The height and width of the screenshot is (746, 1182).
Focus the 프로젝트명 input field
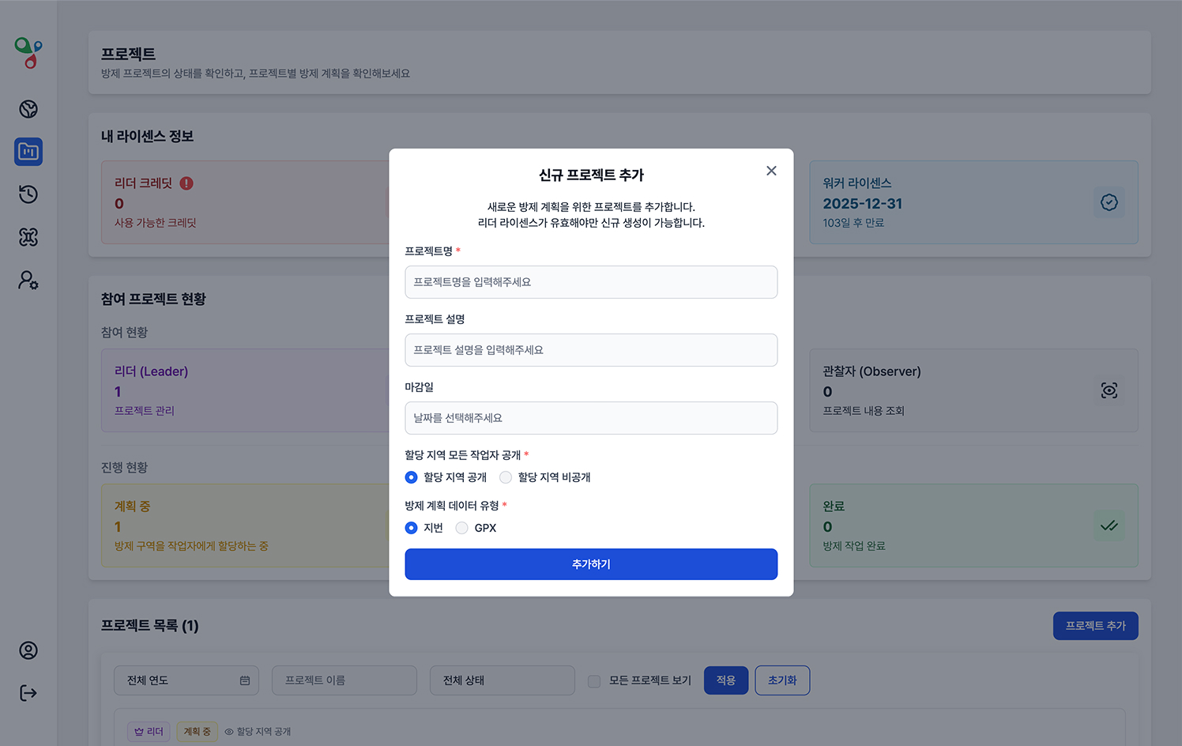coord(591,282)
